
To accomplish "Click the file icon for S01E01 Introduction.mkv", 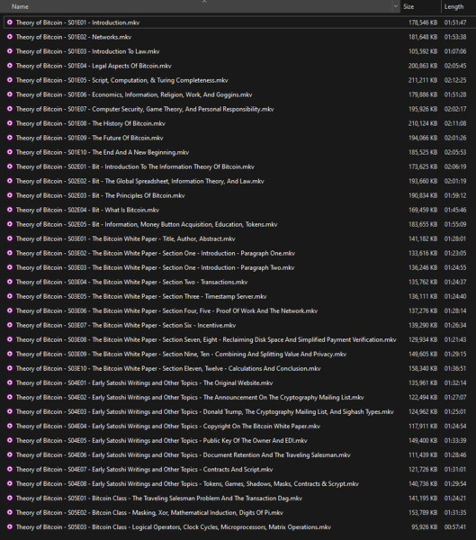I will (x=10, y=22).
